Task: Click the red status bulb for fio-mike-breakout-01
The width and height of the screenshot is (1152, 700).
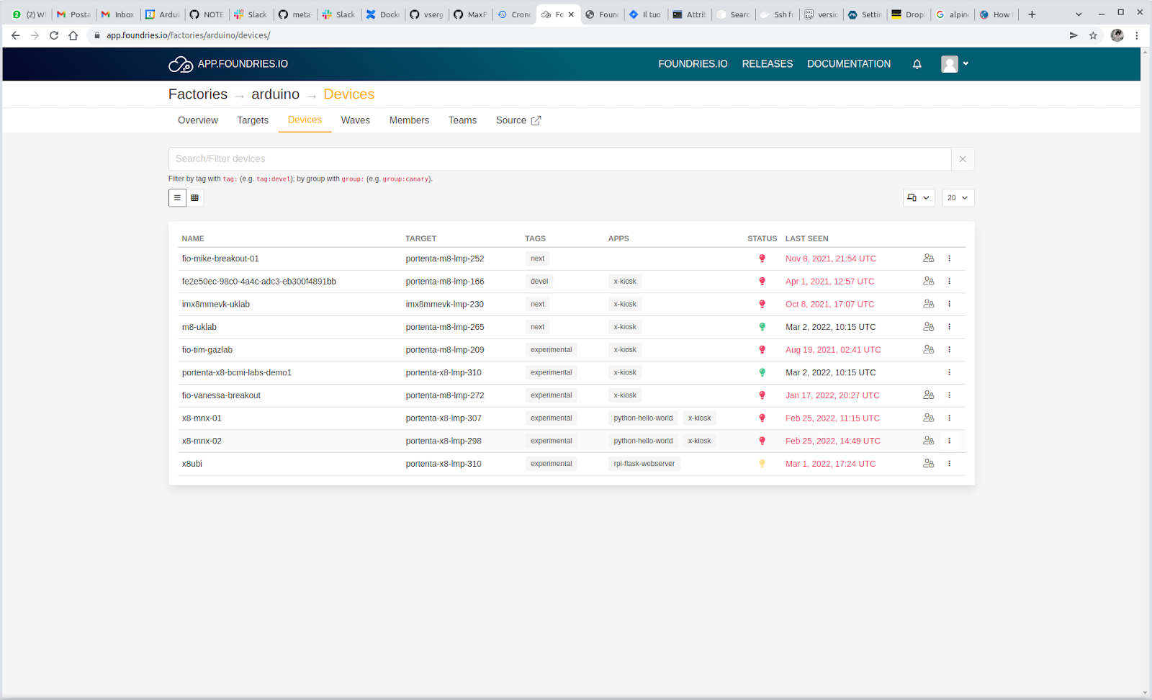Action: pos(762,259)
